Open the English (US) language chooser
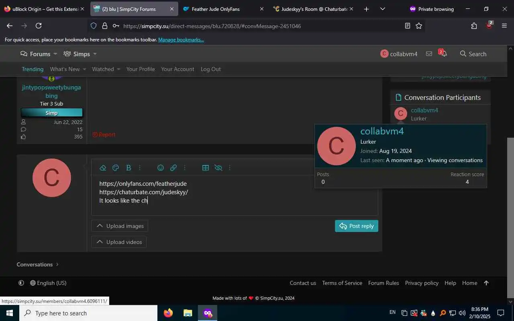 coord(48,283)
